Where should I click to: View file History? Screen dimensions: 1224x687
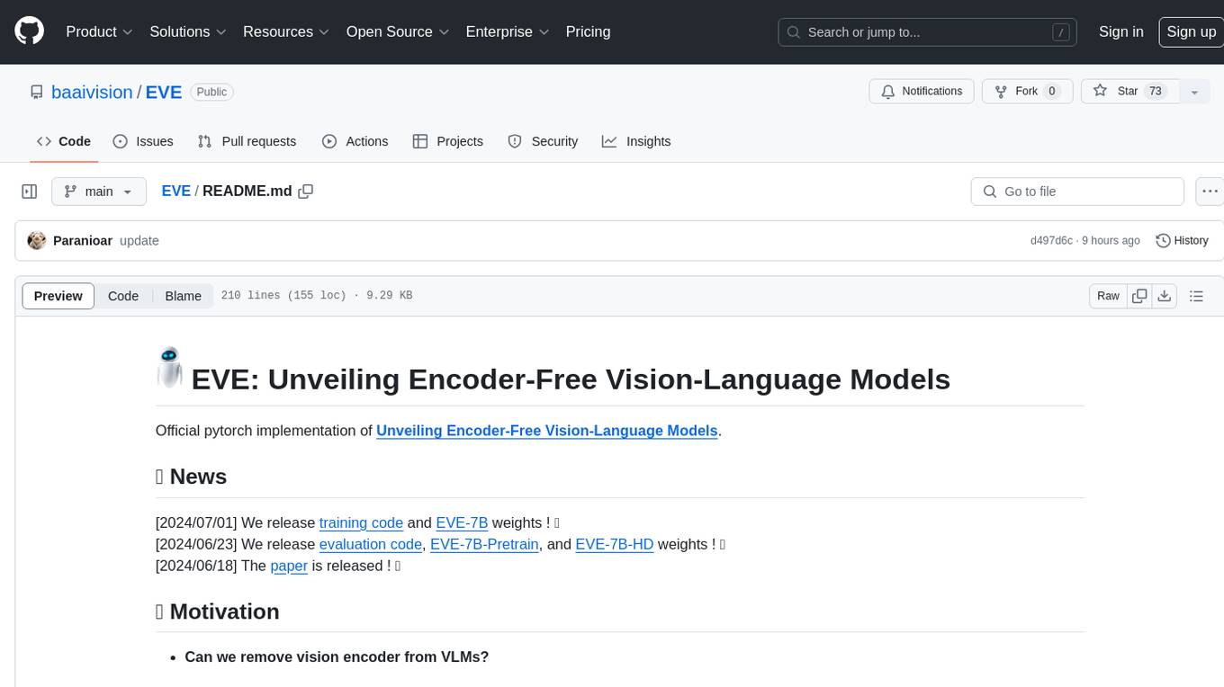pos(1182,240)
